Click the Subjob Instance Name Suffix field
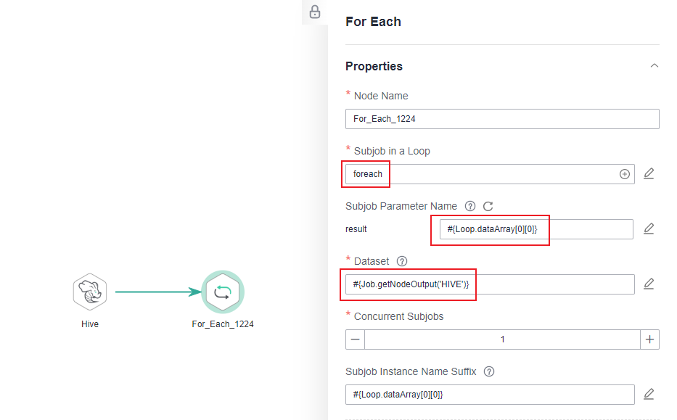This screenshot has height=420, width=677. [490, 395]
